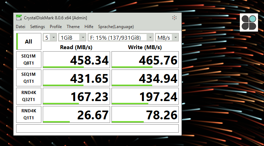This screenshot has height=146, width=264.
Task: Click the 26.67 read result
Action: coord(76,114)
